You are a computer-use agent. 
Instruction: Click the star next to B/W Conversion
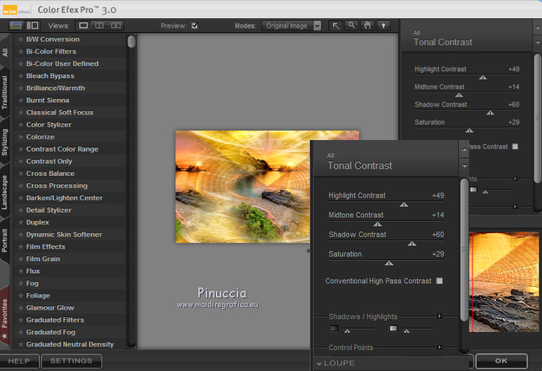pyautogui.click(x=21, y=39)
